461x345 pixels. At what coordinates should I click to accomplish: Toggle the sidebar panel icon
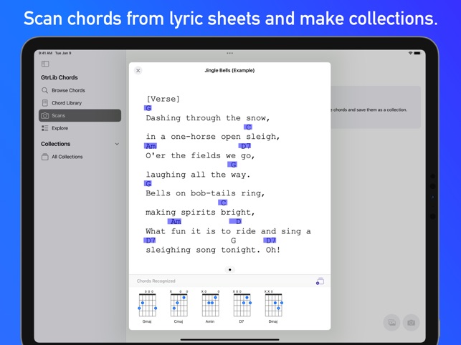tap(45, 64)
